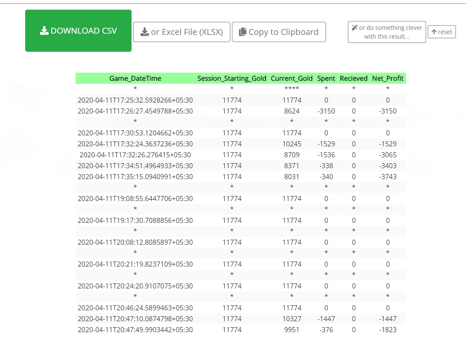
Task: Select the Current_Gold cell showing 10327
Action: click(292, 319)
